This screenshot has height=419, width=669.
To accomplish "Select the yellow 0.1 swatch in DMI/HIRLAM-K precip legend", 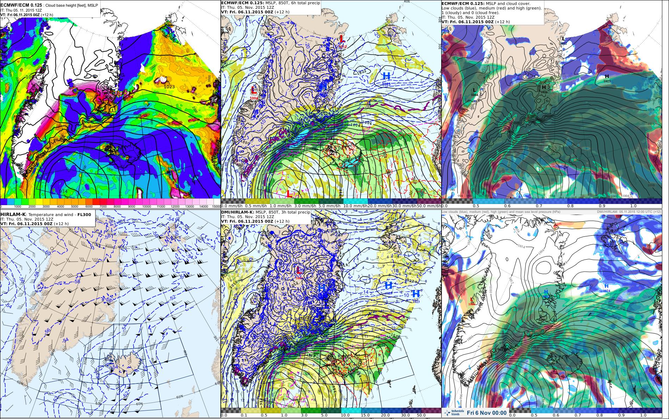I will 251,410.
